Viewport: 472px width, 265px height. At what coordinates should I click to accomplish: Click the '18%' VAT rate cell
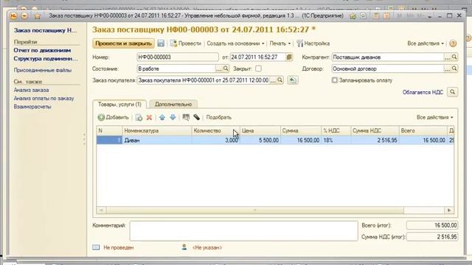[x=336, y=140]
